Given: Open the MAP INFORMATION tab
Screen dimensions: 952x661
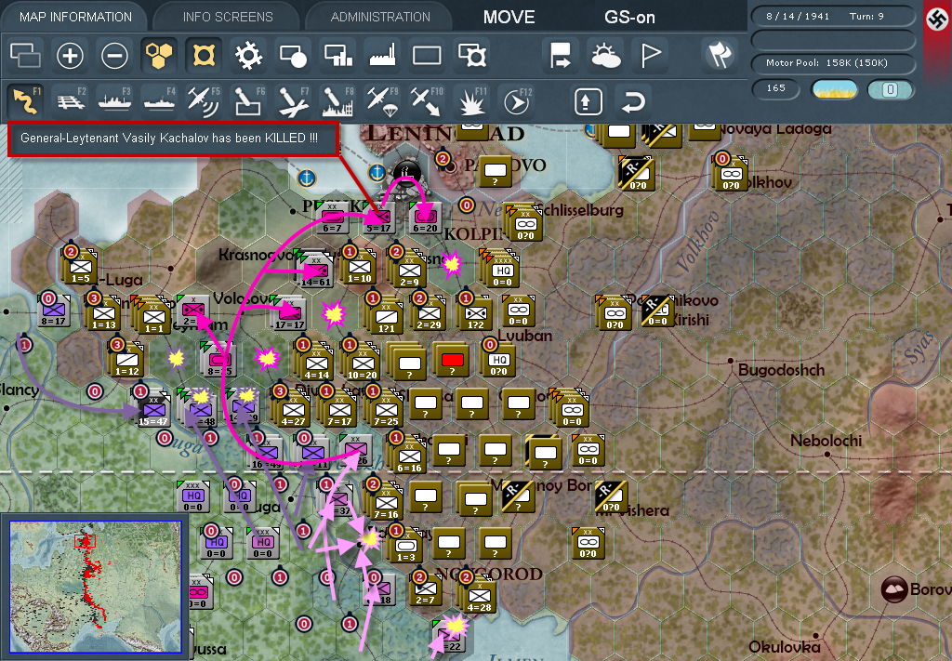Looking at the screenshot, I should point(75,17).
